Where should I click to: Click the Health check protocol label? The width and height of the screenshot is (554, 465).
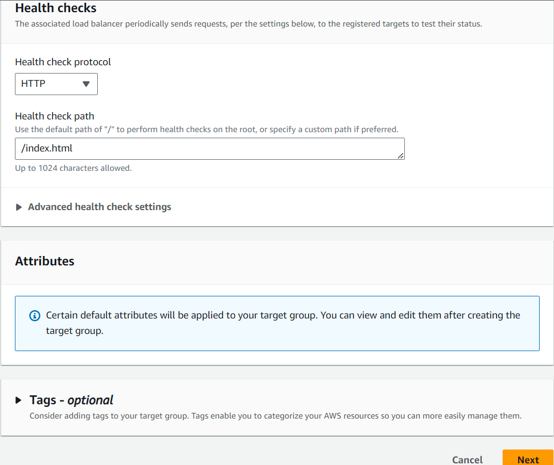[63, 62]
